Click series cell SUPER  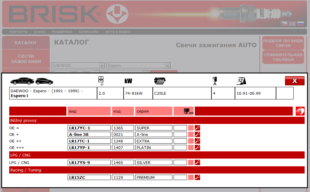[x=154, y=128]
